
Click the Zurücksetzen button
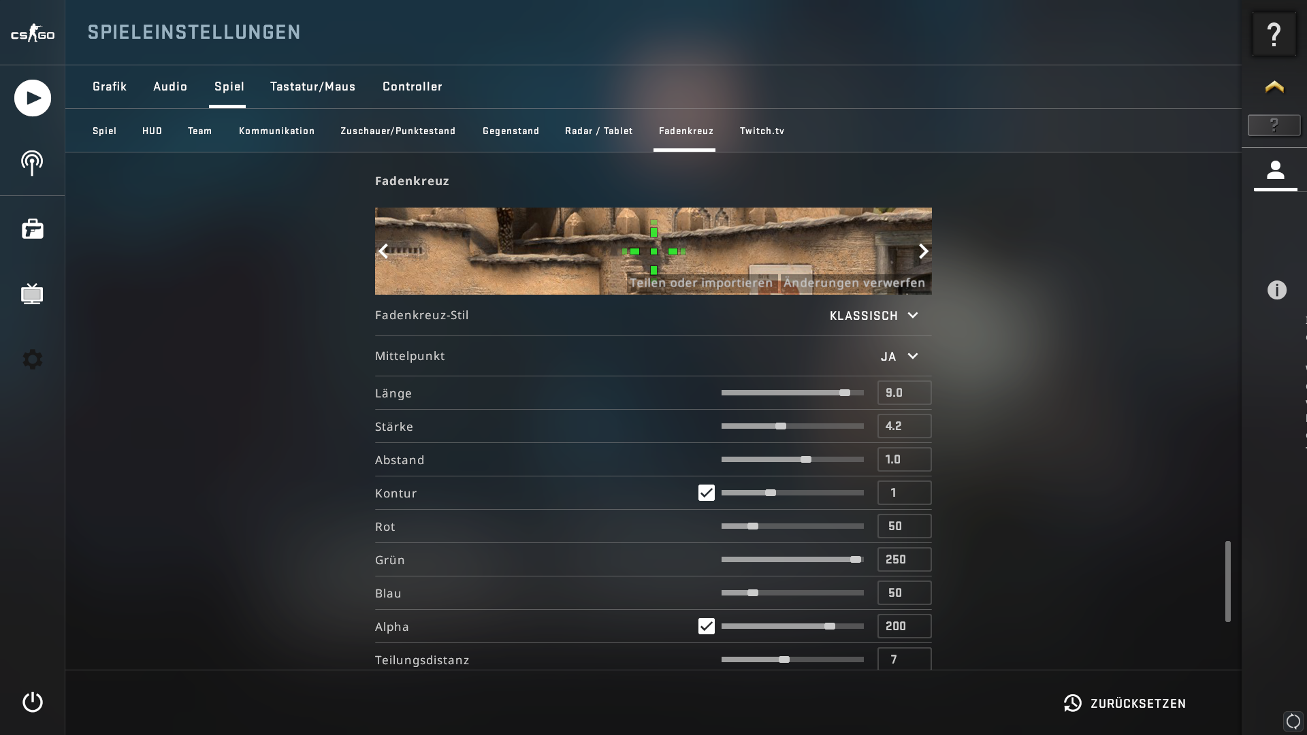pos(1125,704)
